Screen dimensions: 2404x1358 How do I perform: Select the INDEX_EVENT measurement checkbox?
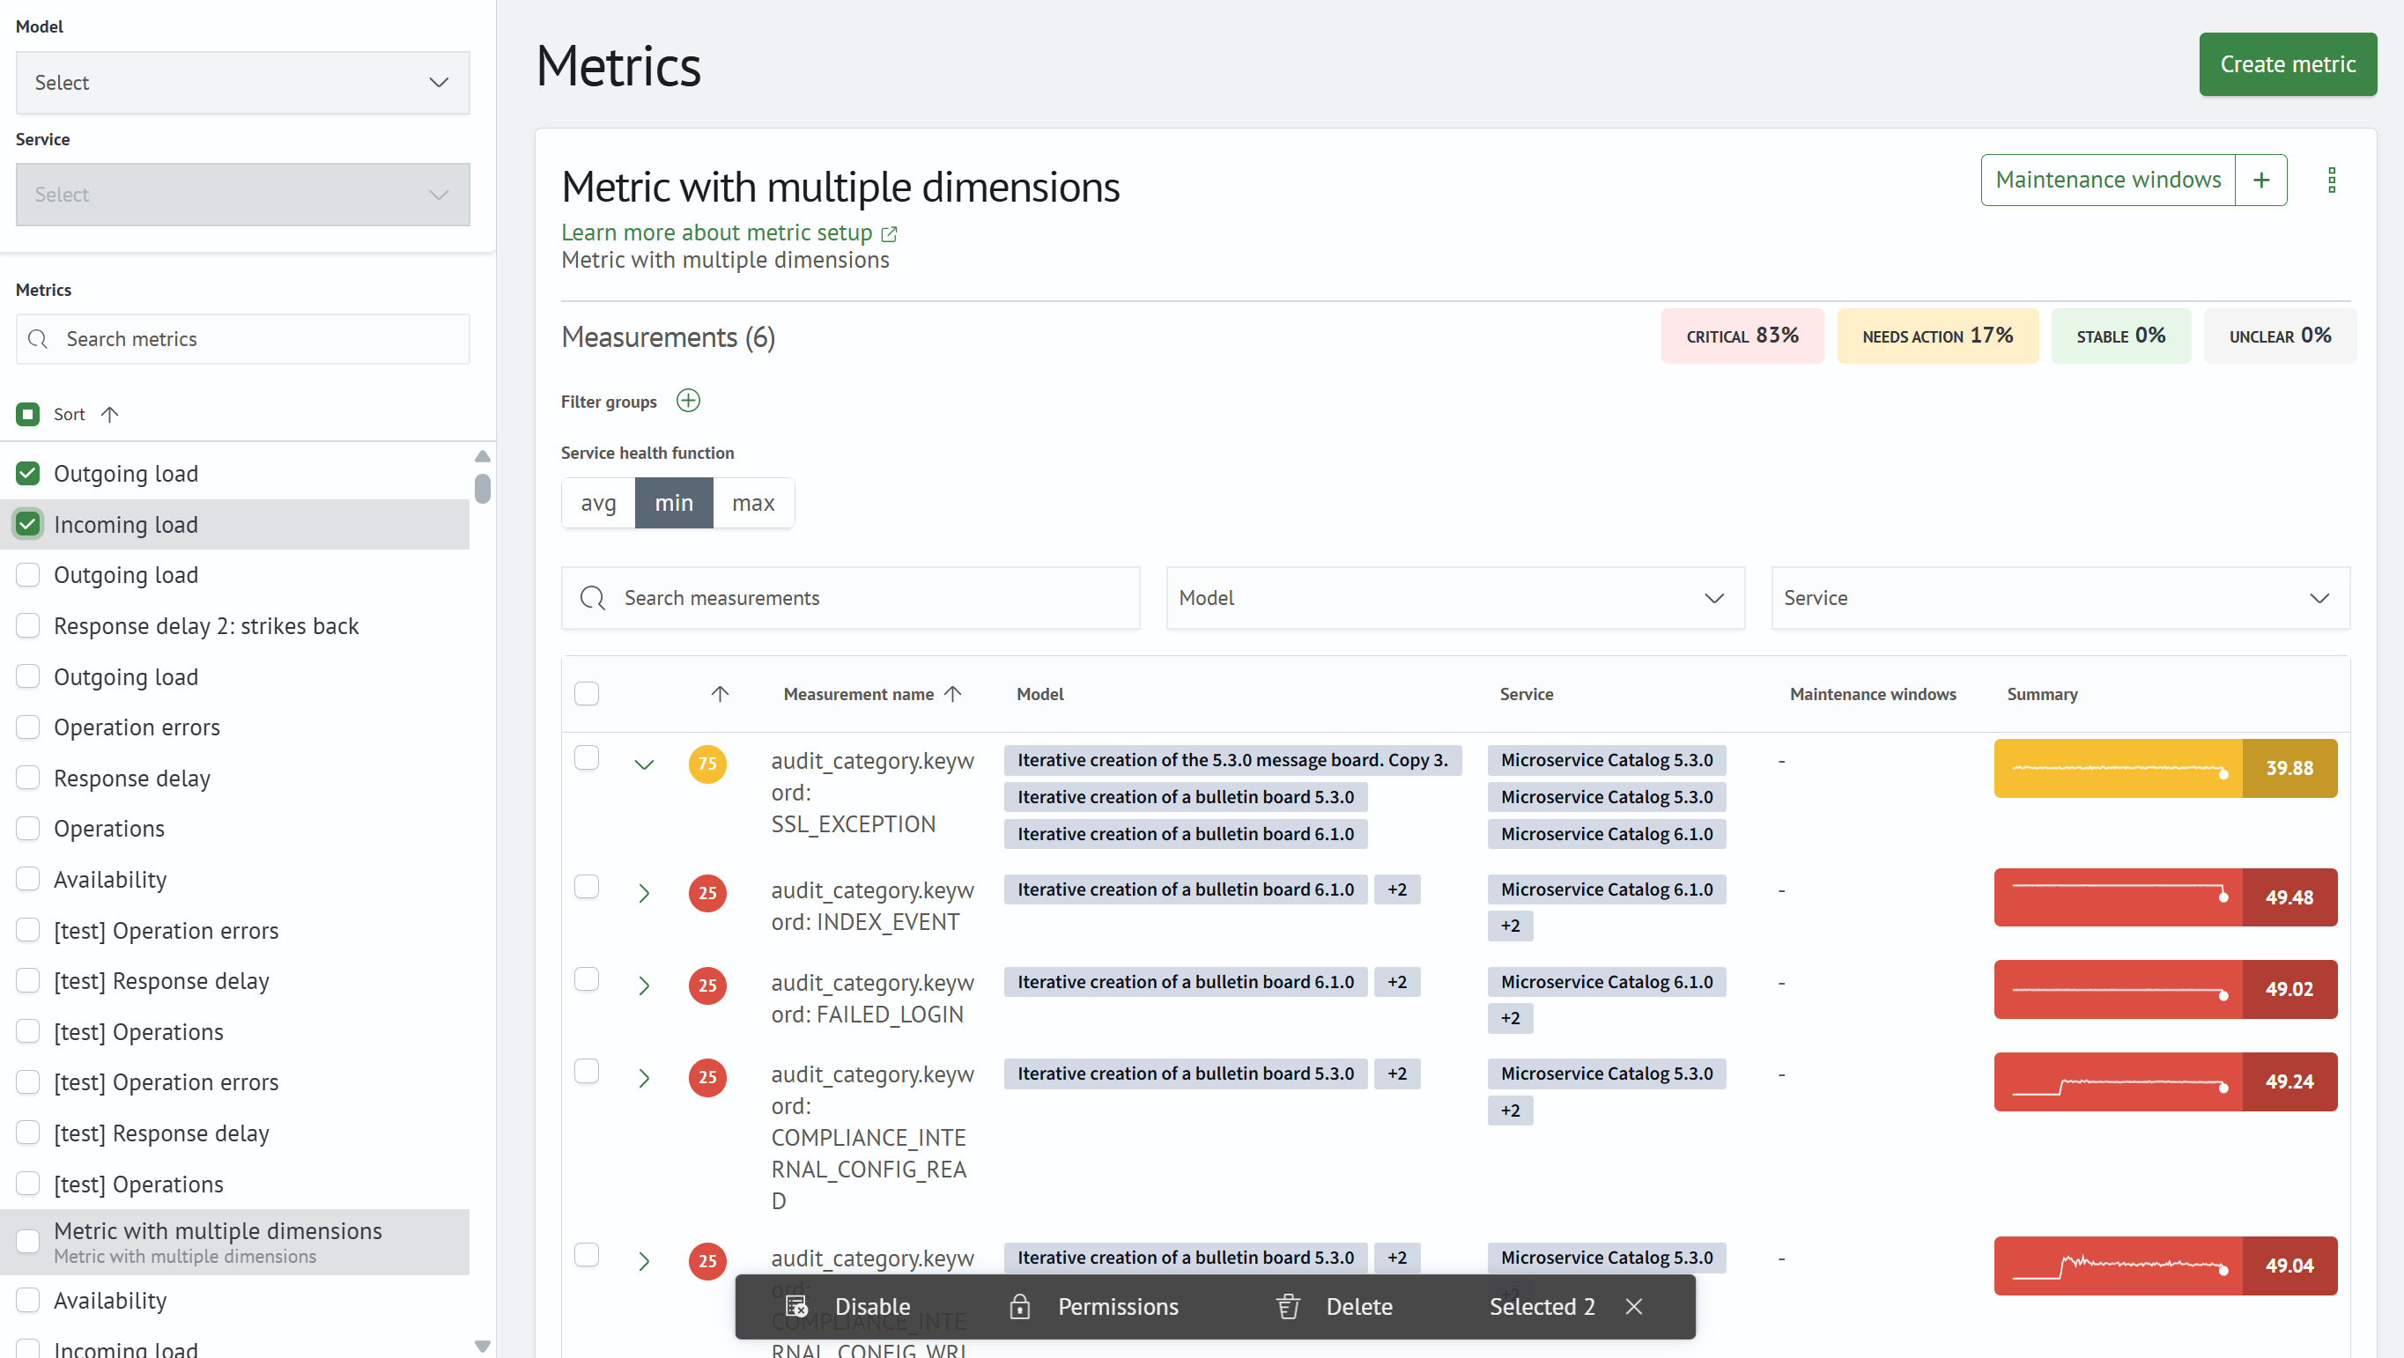pyautogui.click(x=586, y=886)
